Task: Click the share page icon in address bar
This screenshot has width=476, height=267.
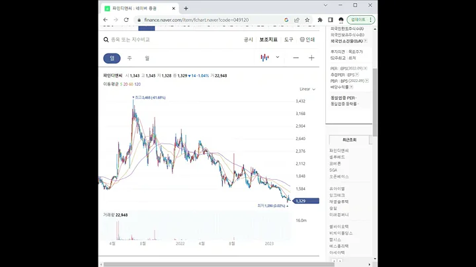Action: [297, 20]
